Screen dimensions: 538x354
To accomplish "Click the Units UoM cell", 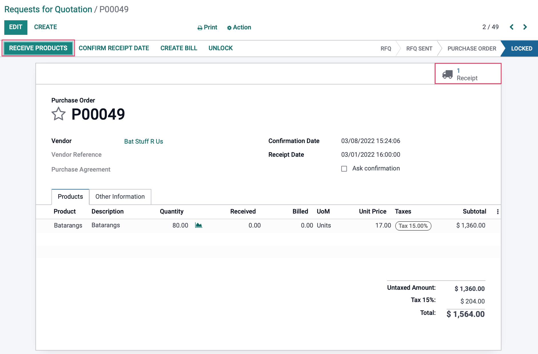I will (324, 226).
